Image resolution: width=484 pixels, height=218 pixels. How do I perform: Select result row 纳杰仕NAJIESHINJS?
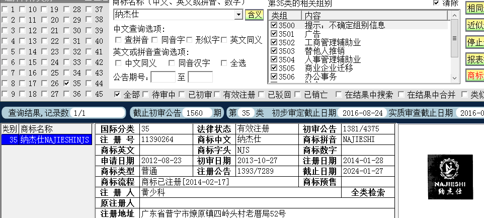pos(47,139)
